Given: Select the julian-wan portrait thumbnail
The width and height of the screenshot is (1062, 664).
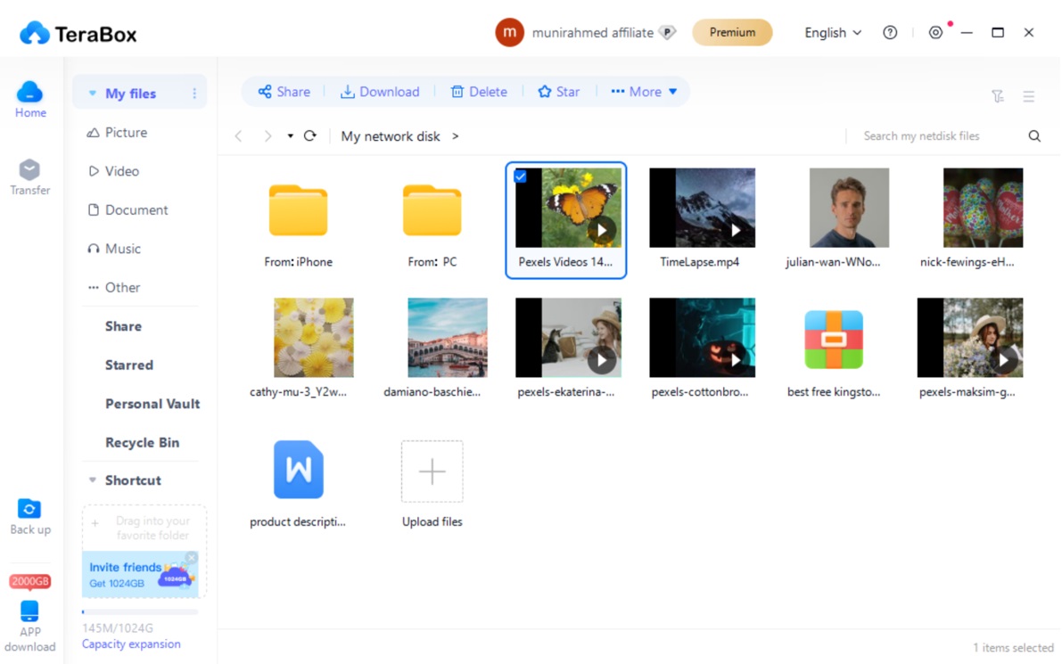Looking at the screenshot, I should [849, 208].
